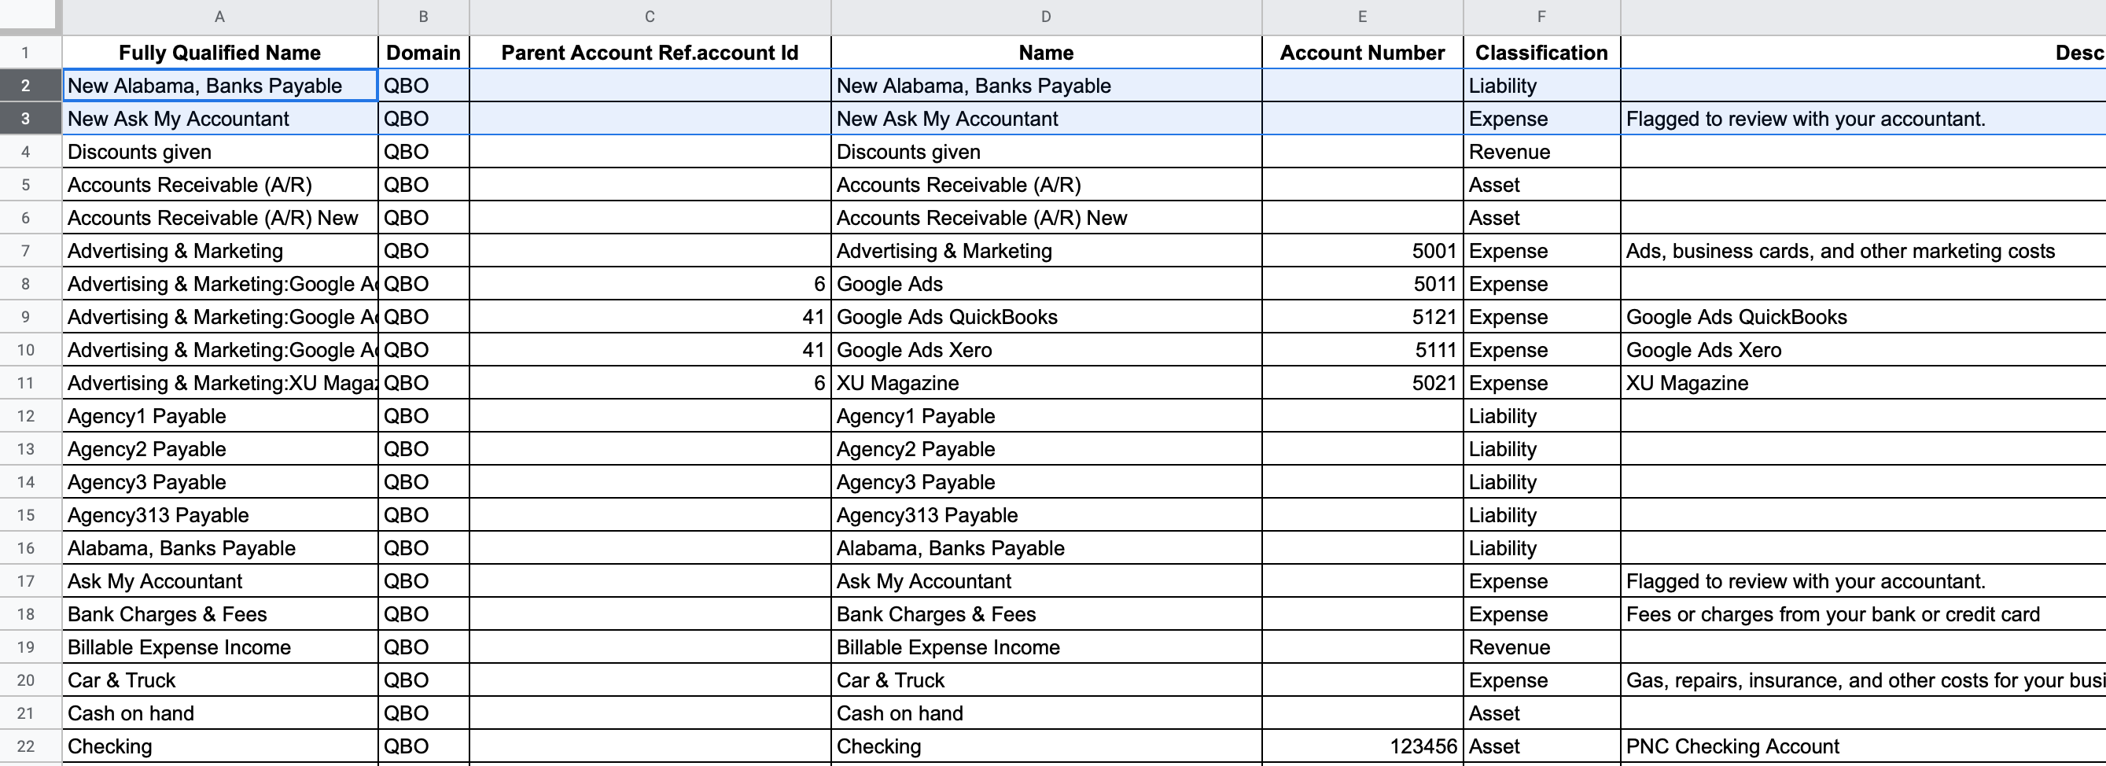Select 'Cash on hand' cell in column A
This screenshot has width=2106, height=766.
(220, 713)
